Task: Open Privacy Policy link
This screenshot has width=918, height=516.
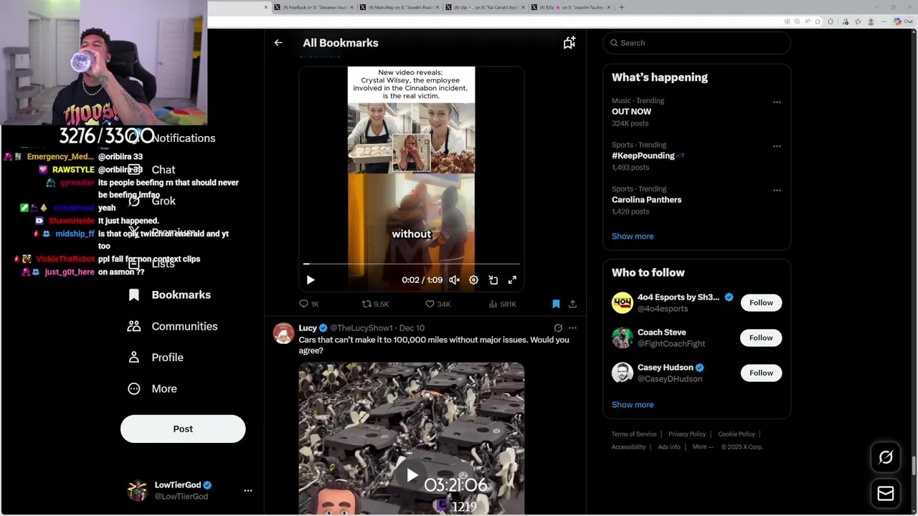Action: [x=687, y=434]
